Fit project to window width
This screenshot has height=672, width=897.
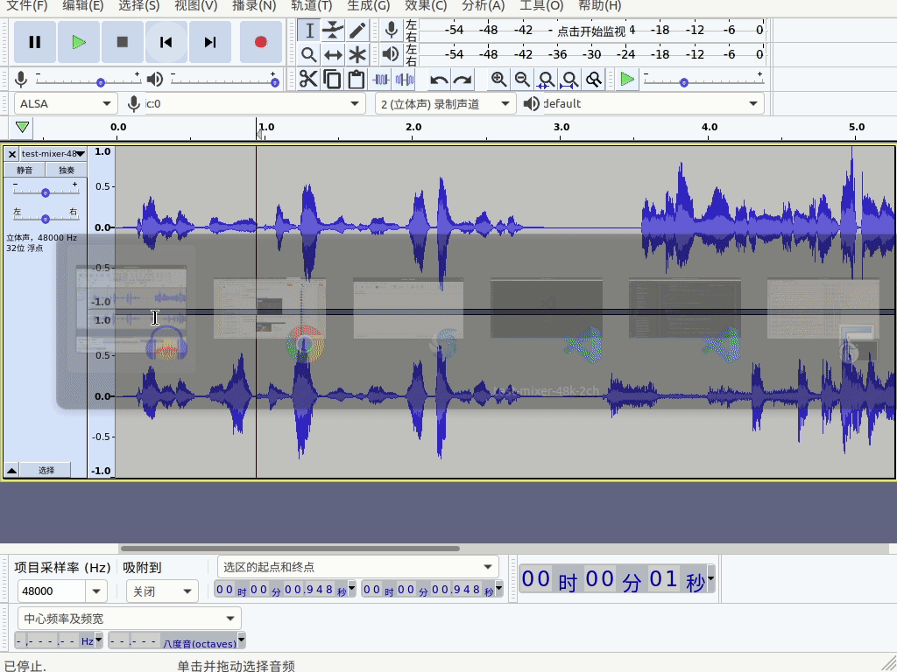[570, 79]
